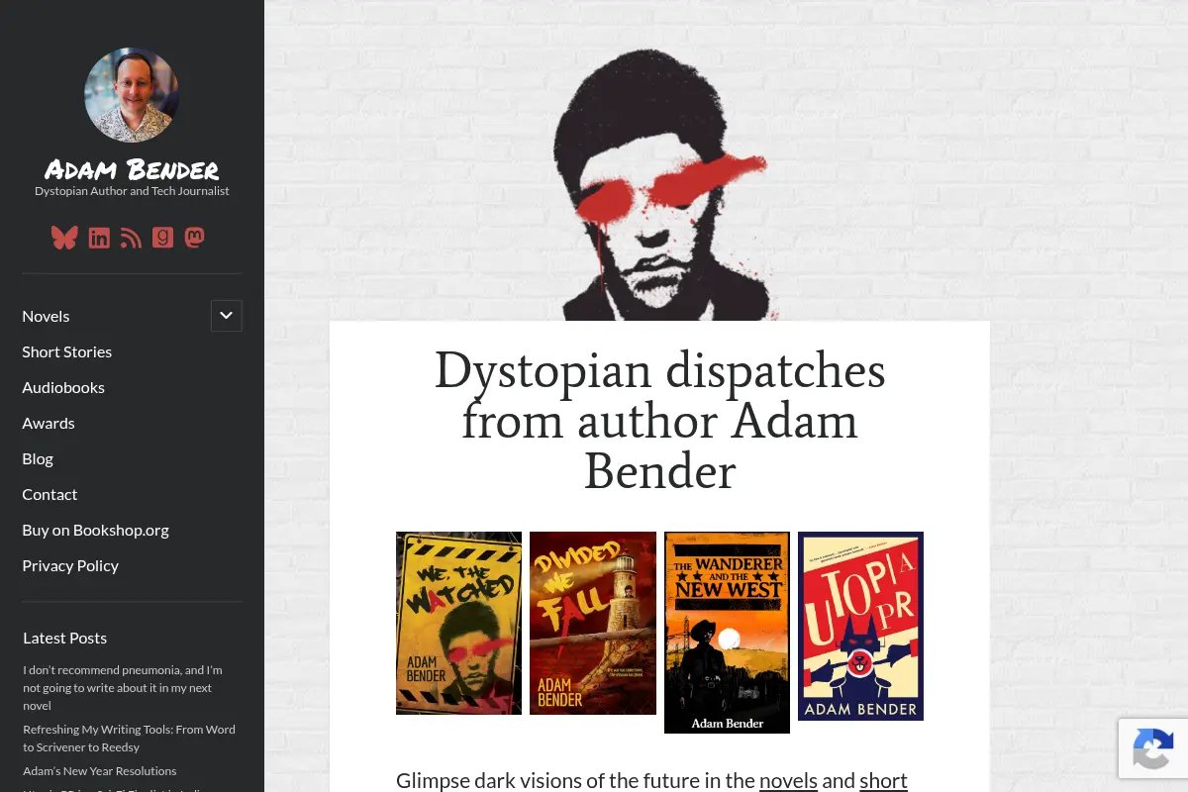
Task: Follow the Buy on Bookshop.org link
Action: tap(95, 530)
